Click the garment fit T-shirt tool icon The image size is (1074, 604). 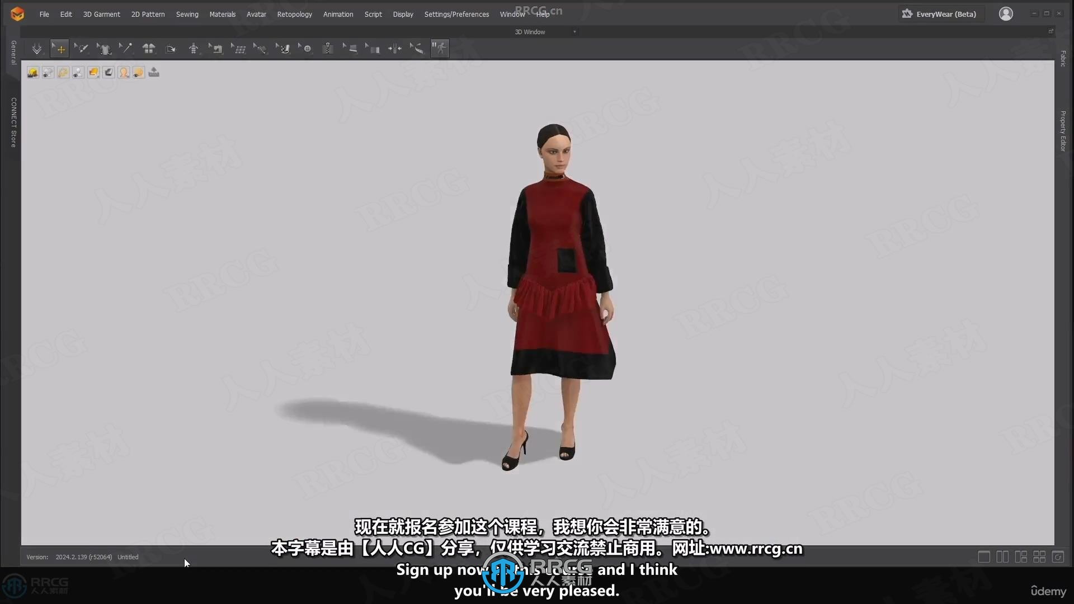point(104,49)
